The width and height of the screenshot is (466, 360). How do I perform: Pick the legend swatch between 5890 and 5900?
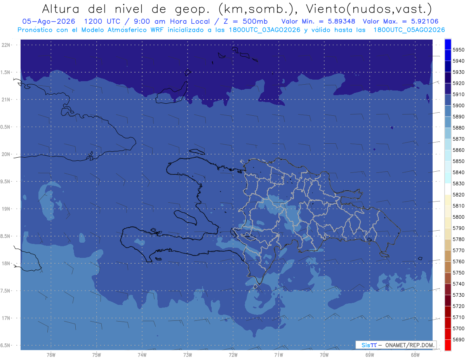[448, 111]
